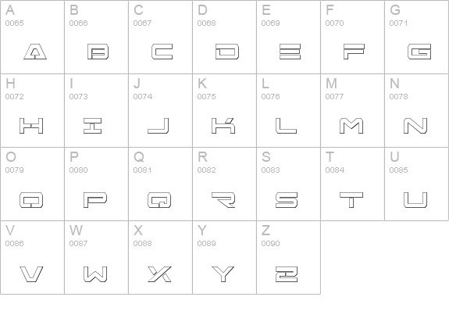Click the M glyph preview
The height and width of the screenshot is (329, 449).
(x=351, y=126)
